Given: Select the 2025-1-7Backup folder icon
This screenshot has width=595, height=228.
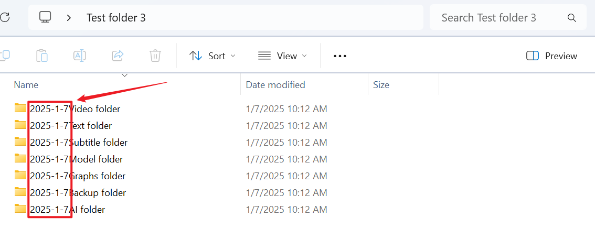Looking at the screenshot, I should [20, 192].
